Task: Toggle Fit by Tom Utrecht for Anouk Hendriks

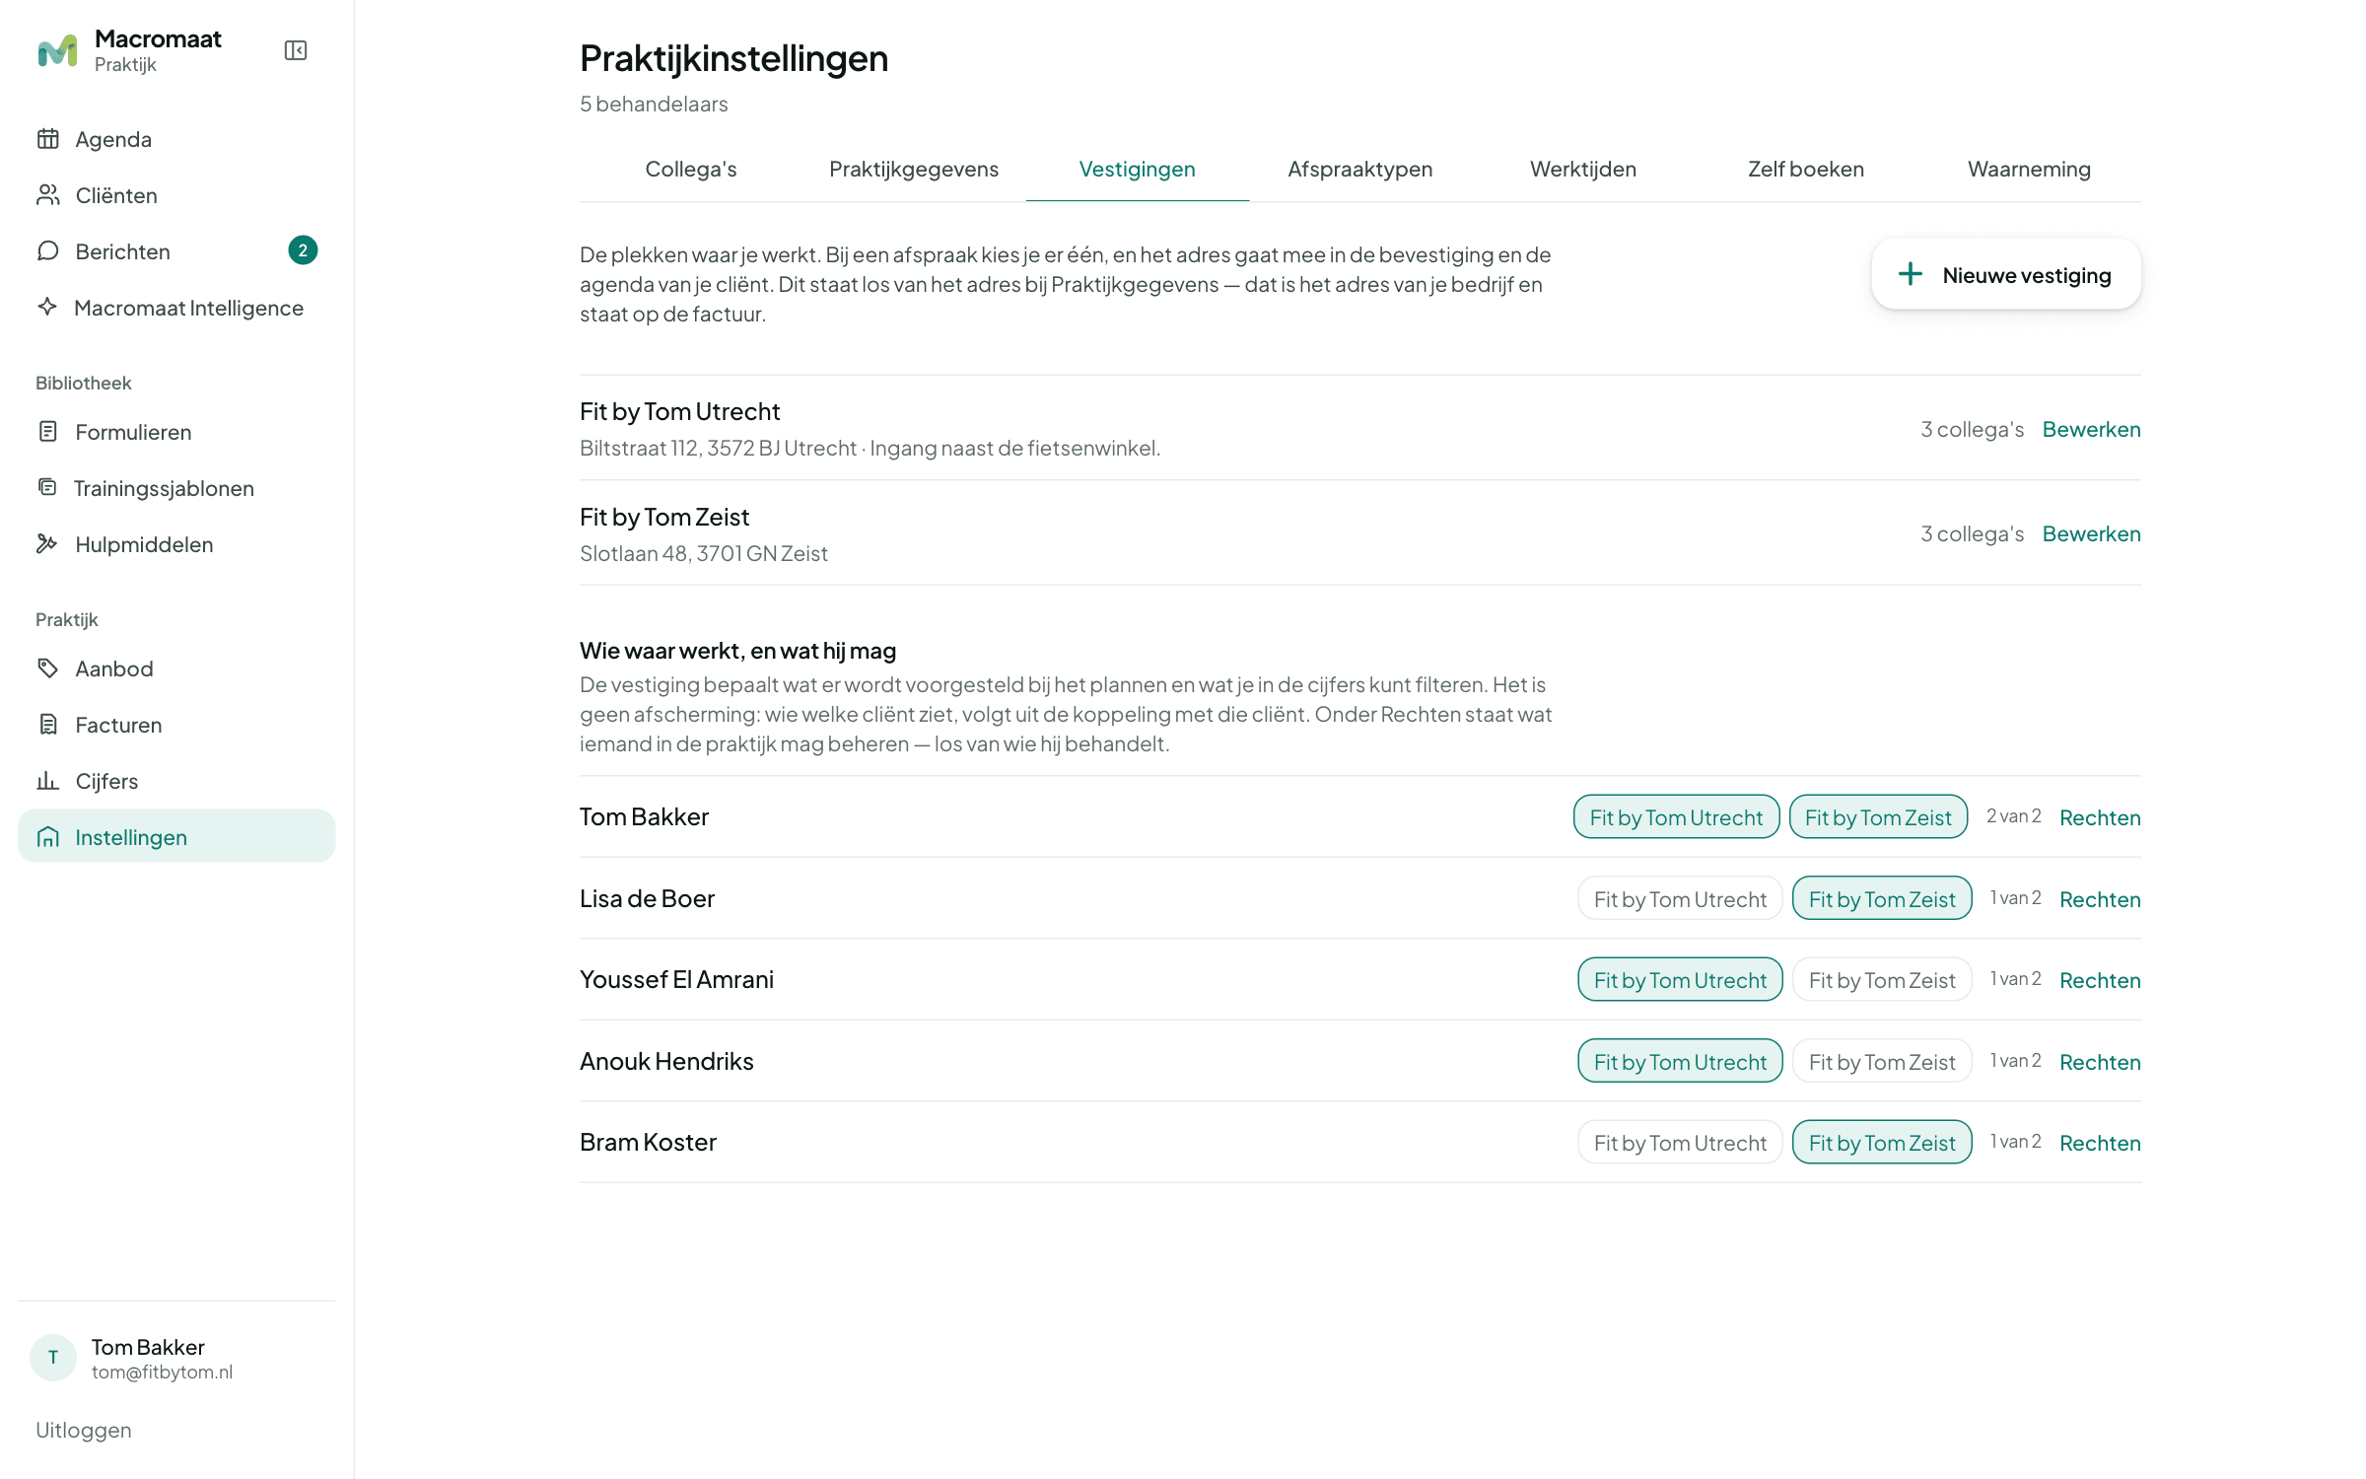Action: tap(1680, 1061)
